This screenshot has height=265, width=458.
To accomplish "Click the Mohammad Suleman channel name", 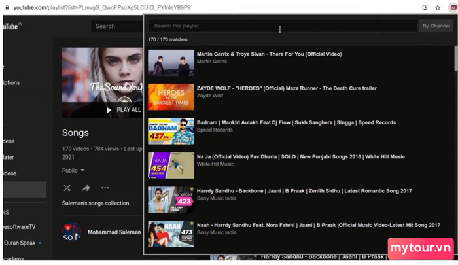I will [x=114, y=232].
